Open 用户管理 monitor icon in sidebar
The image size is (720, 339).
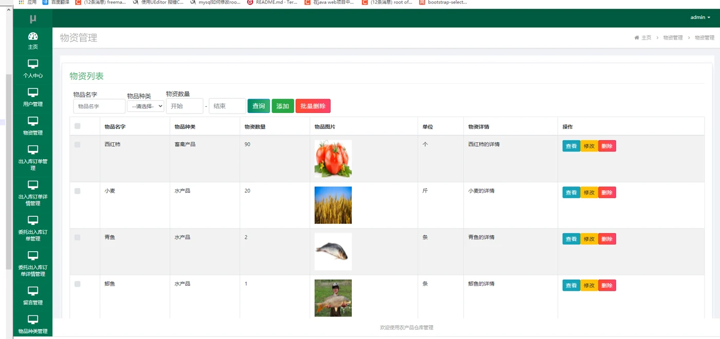[x=33, y=92]
